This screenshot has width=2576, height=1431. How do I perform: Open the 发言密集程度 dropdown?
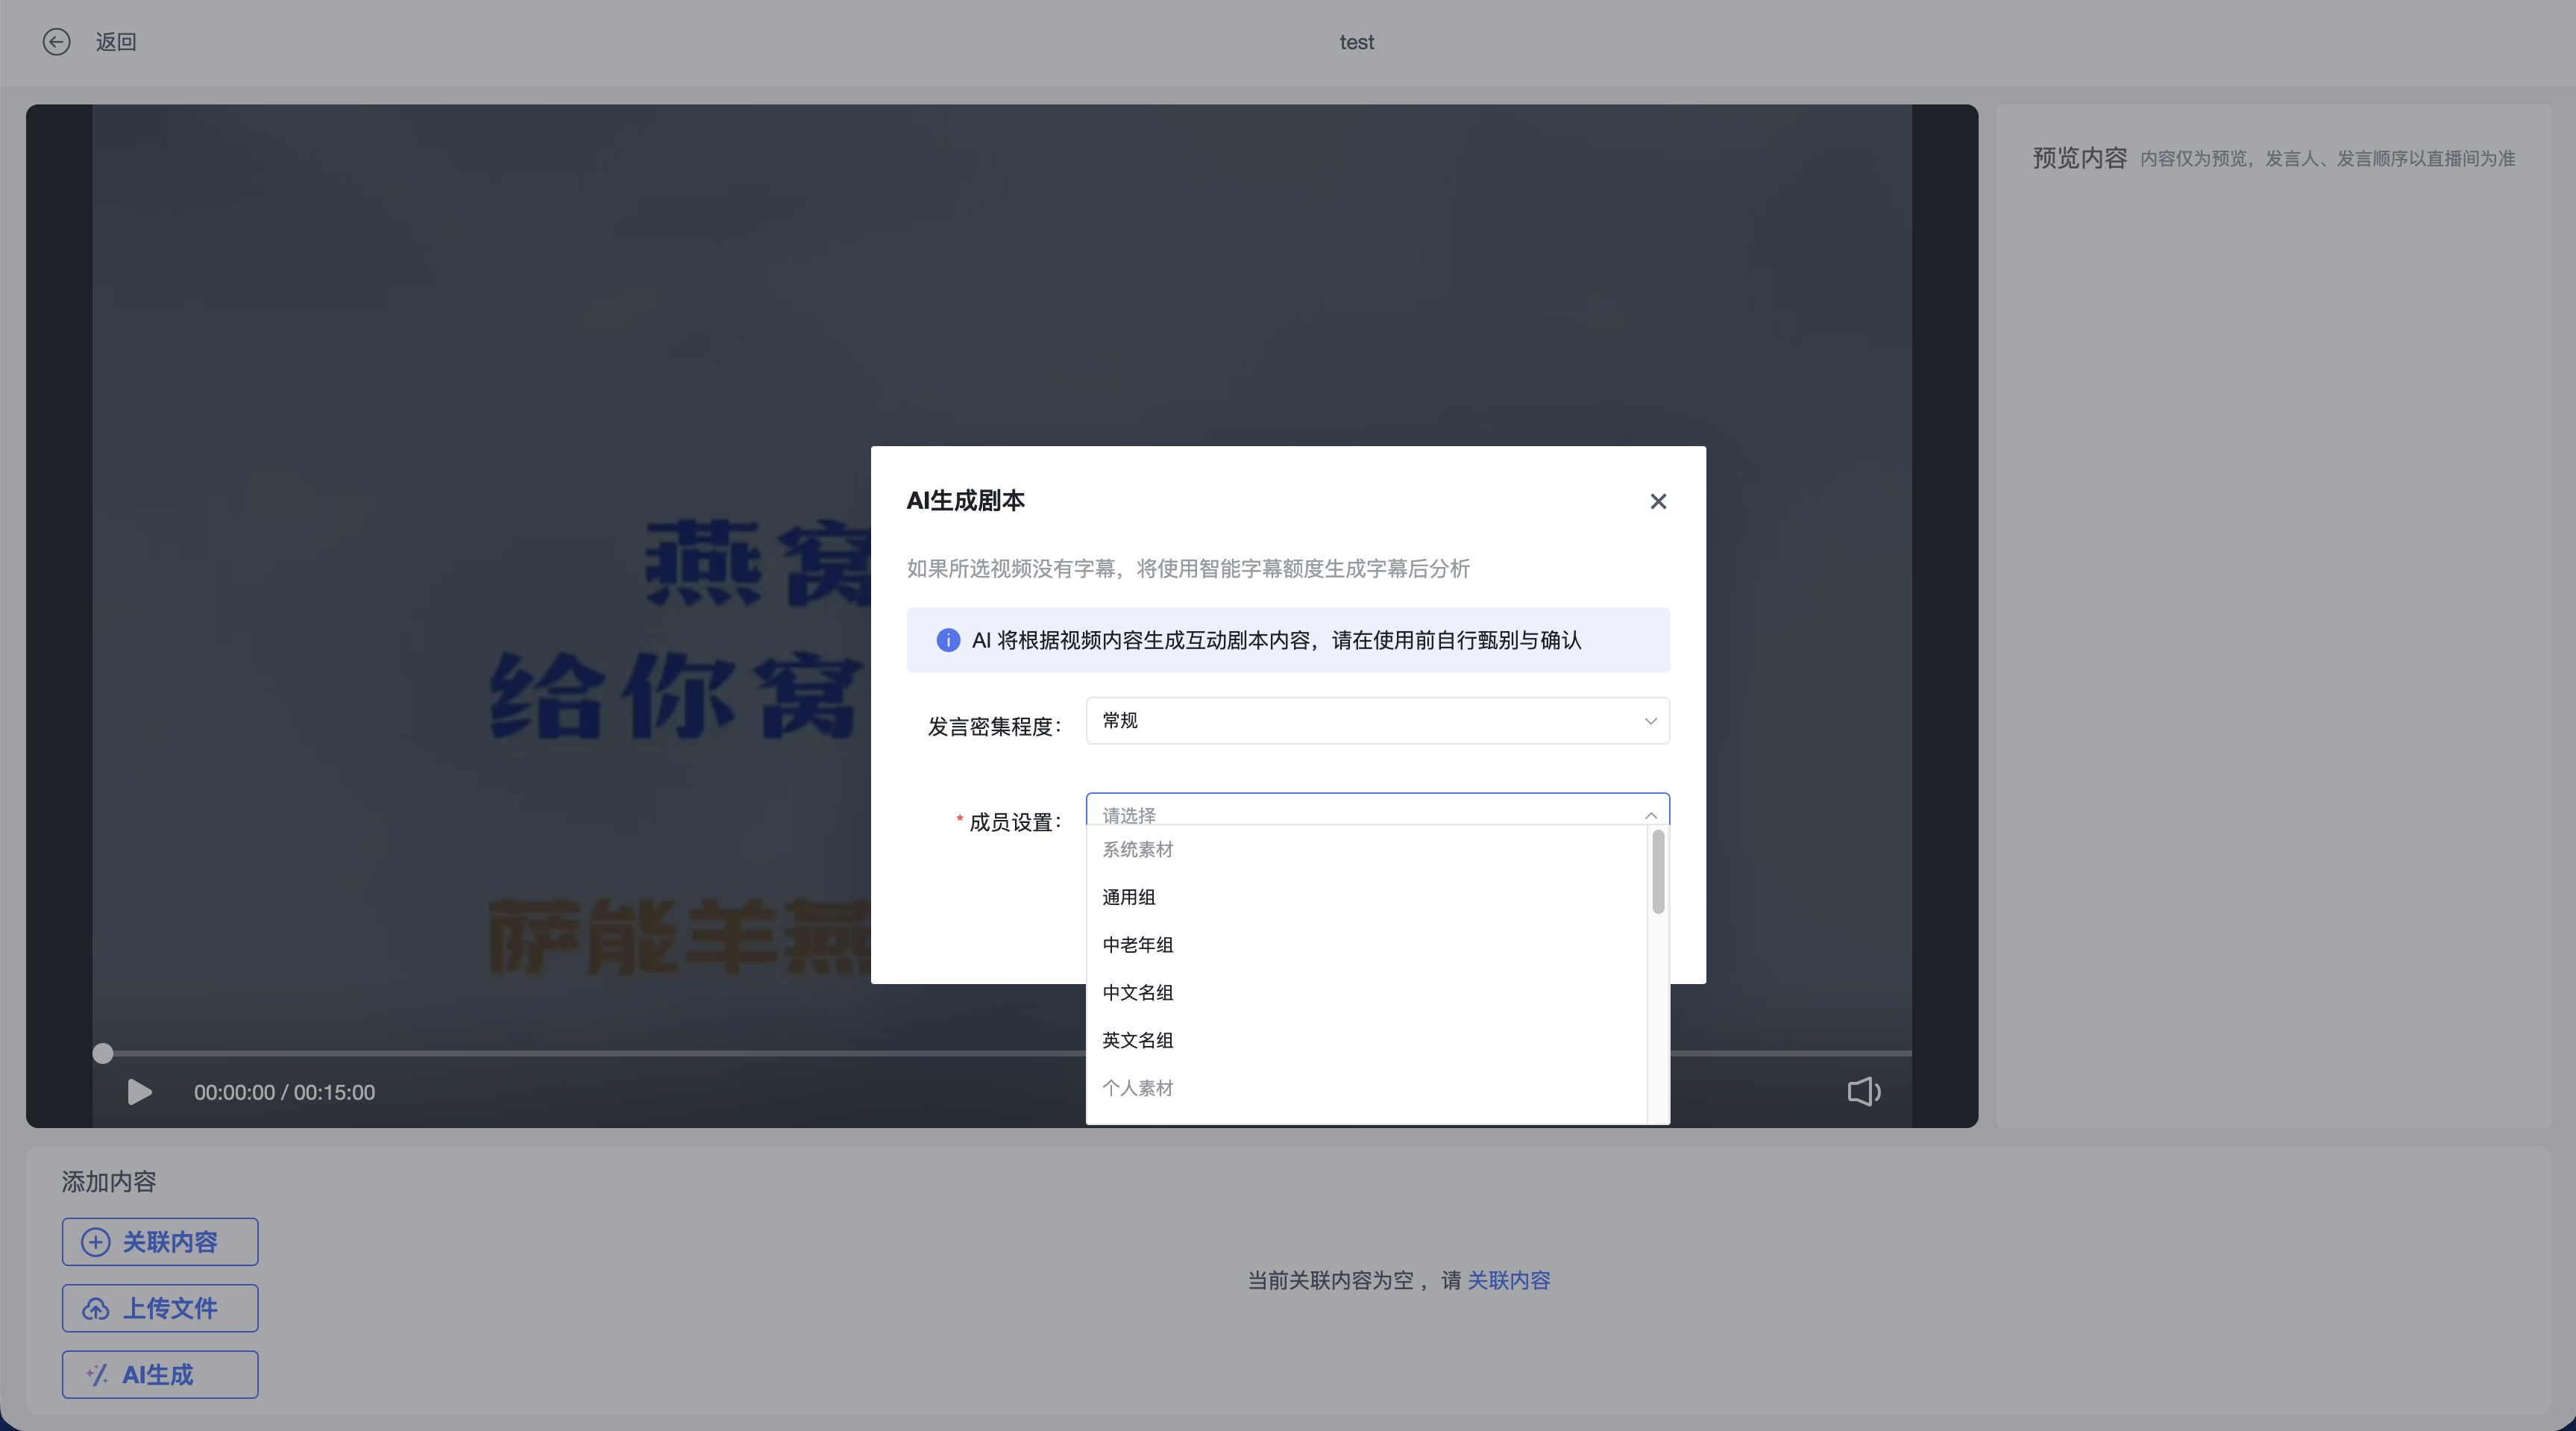1377,721
